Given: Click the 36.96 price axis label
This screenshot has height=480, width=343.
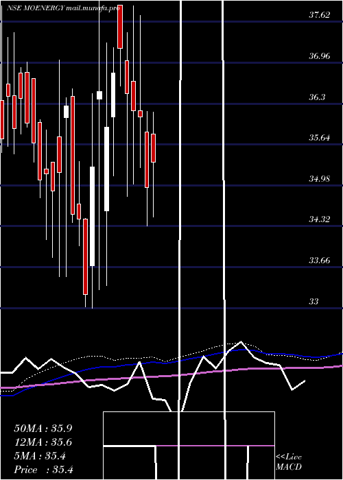Looking at the screenshot, I should click(320, 56).
